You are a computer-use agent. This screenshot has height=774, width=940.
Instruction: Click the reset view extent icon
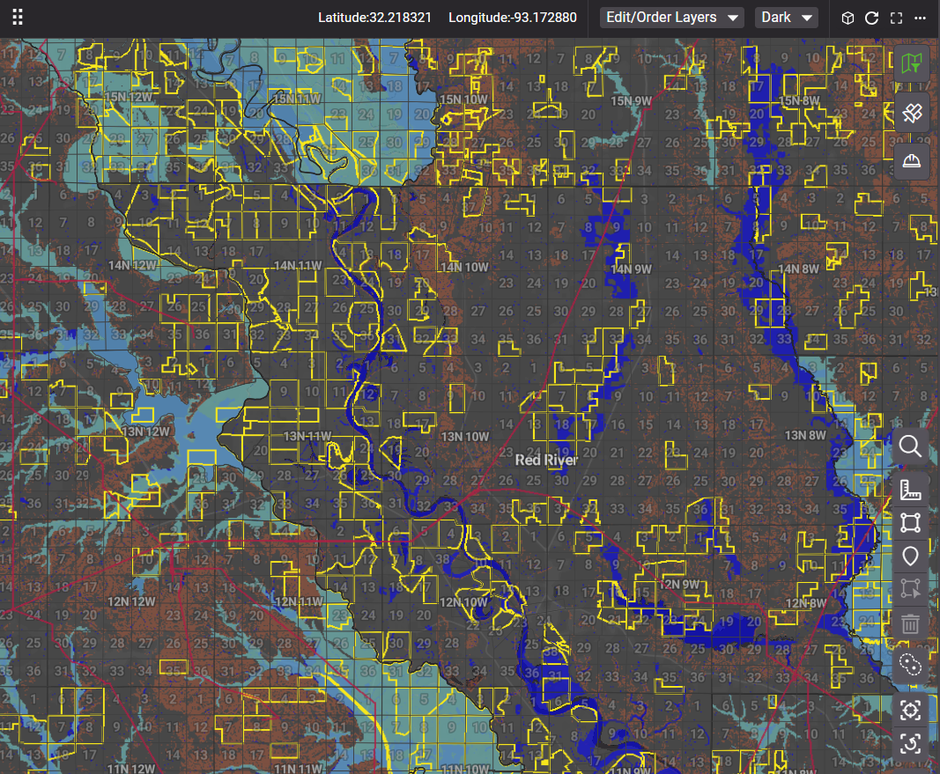click(x=911, y=744)
